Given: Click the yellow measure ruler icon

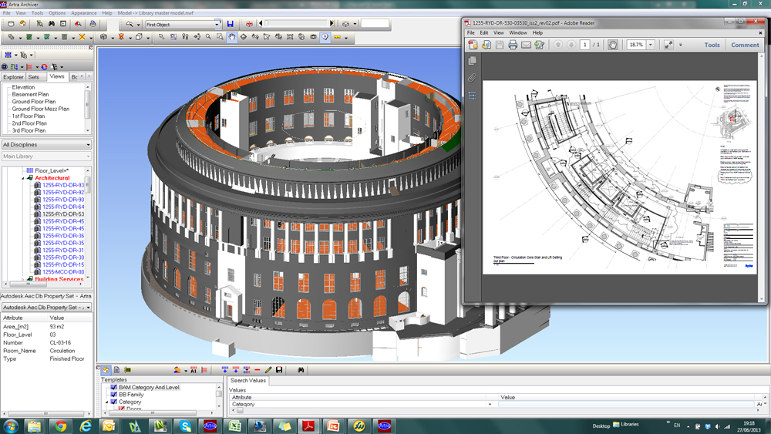Looking at the screenshot, I should (338, 37).
